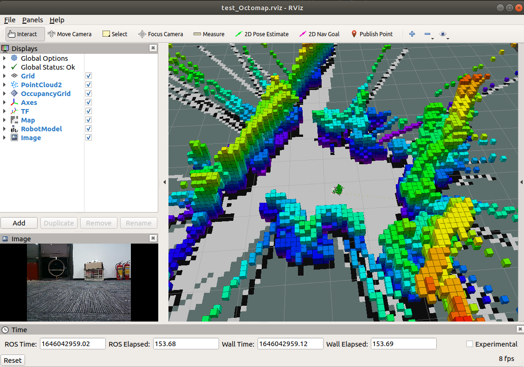Expand the Global Options tree item
This screenshot has width=524, height=367.
tap(5, 58)
